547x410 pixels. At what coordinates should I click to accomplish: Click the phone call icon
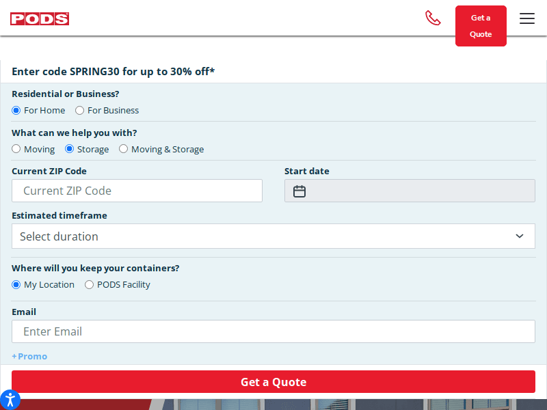433,18
